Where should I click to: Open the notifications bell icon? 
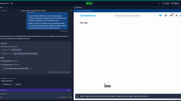click(x=176, y=15)
